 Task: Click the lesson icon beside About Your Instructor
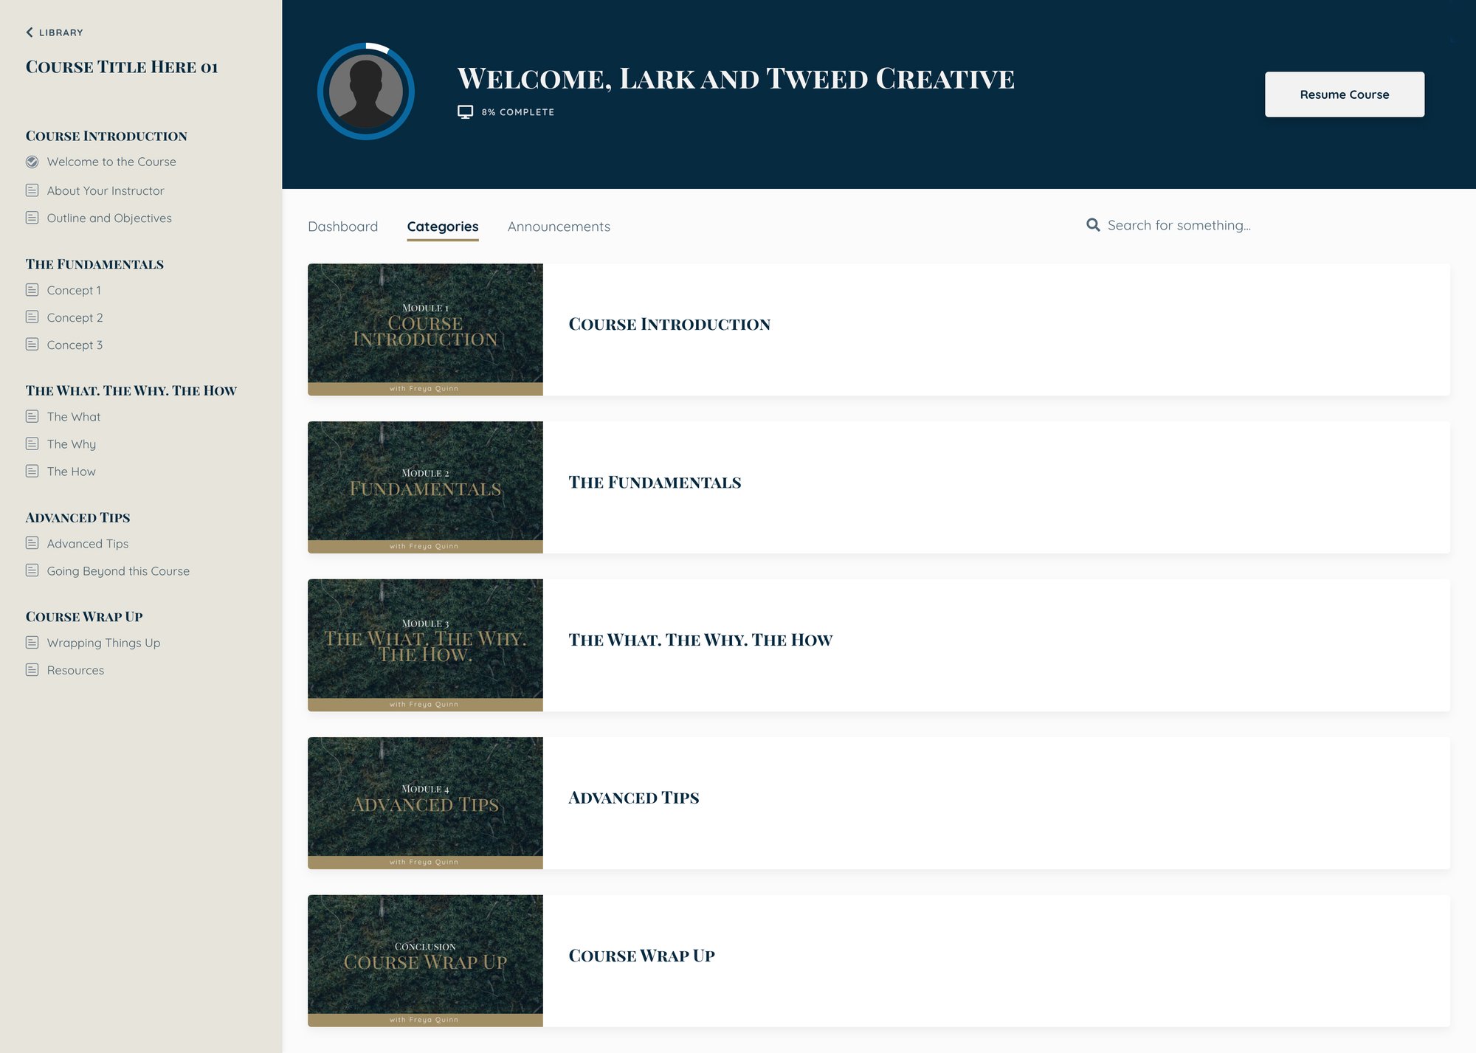[x=32, y=190]
